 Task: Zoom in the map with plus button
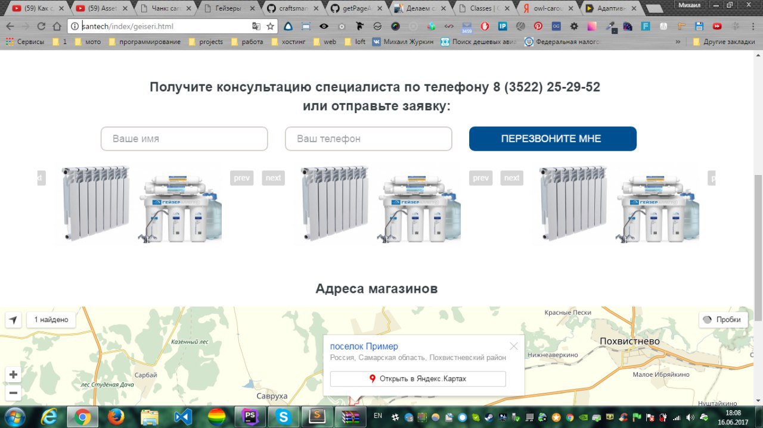(13, 374)
